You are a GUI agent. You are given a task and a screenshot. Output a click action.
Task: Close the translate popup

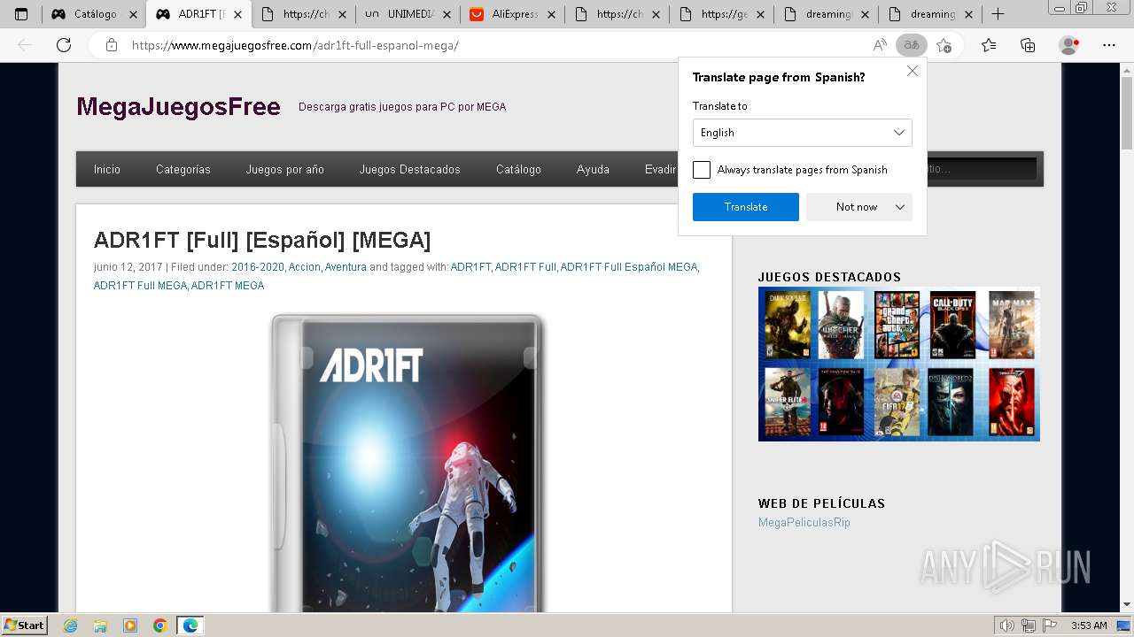click(x=913, y=71)
